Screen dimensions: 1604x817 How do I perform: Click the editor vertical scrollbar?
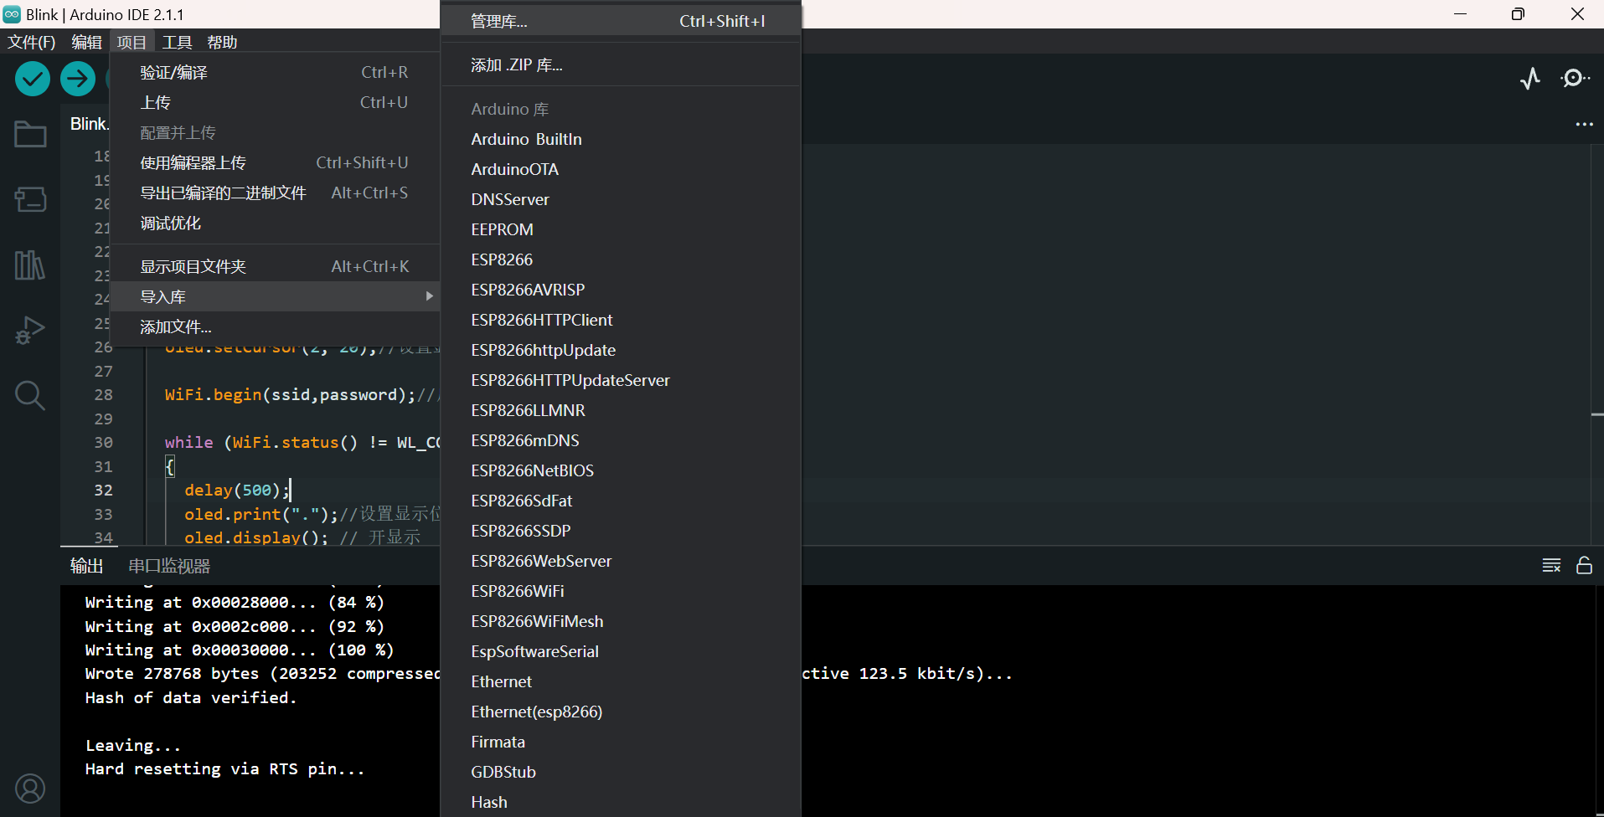point(1597,343)
